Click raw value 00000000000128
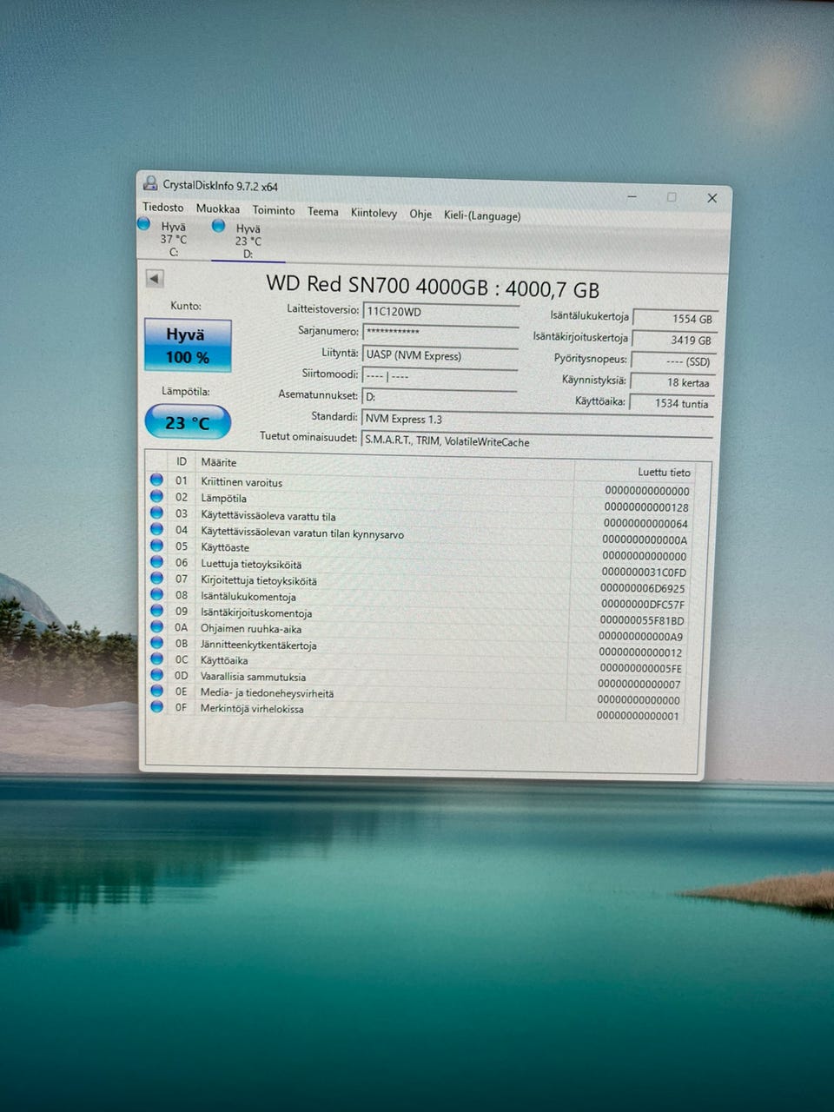834x1112 pixels. [x=645, y=507]
